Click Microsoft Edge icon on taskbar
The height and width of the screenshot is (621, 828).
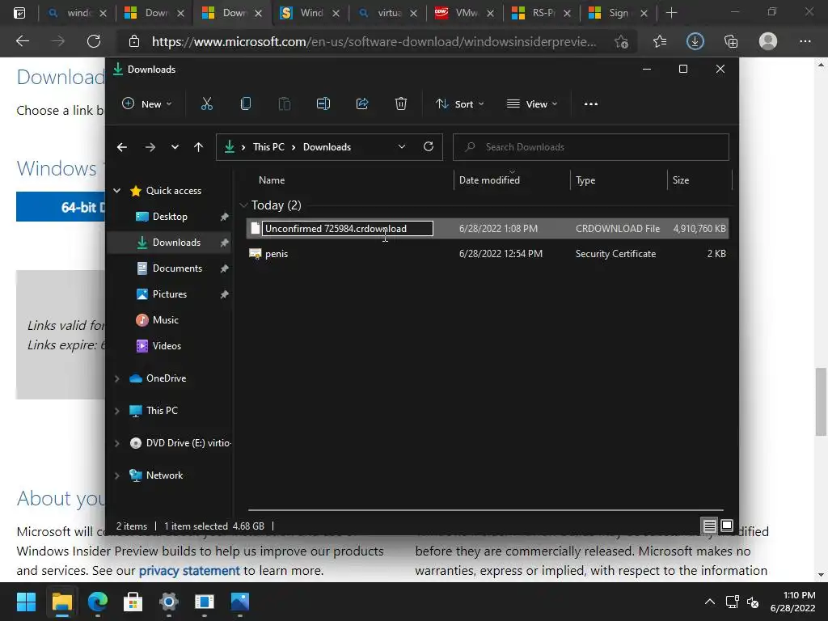point(98,602)
